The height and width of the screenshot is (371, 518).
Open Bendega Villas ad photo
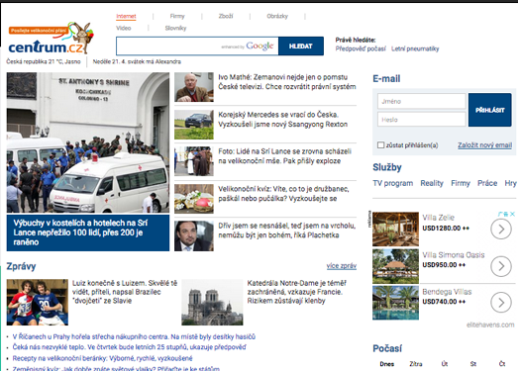tap(395, 303)
